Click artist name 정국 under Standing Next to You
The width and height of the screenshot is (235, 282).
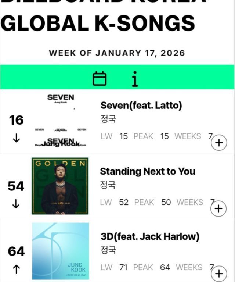[x=108, y=185]
